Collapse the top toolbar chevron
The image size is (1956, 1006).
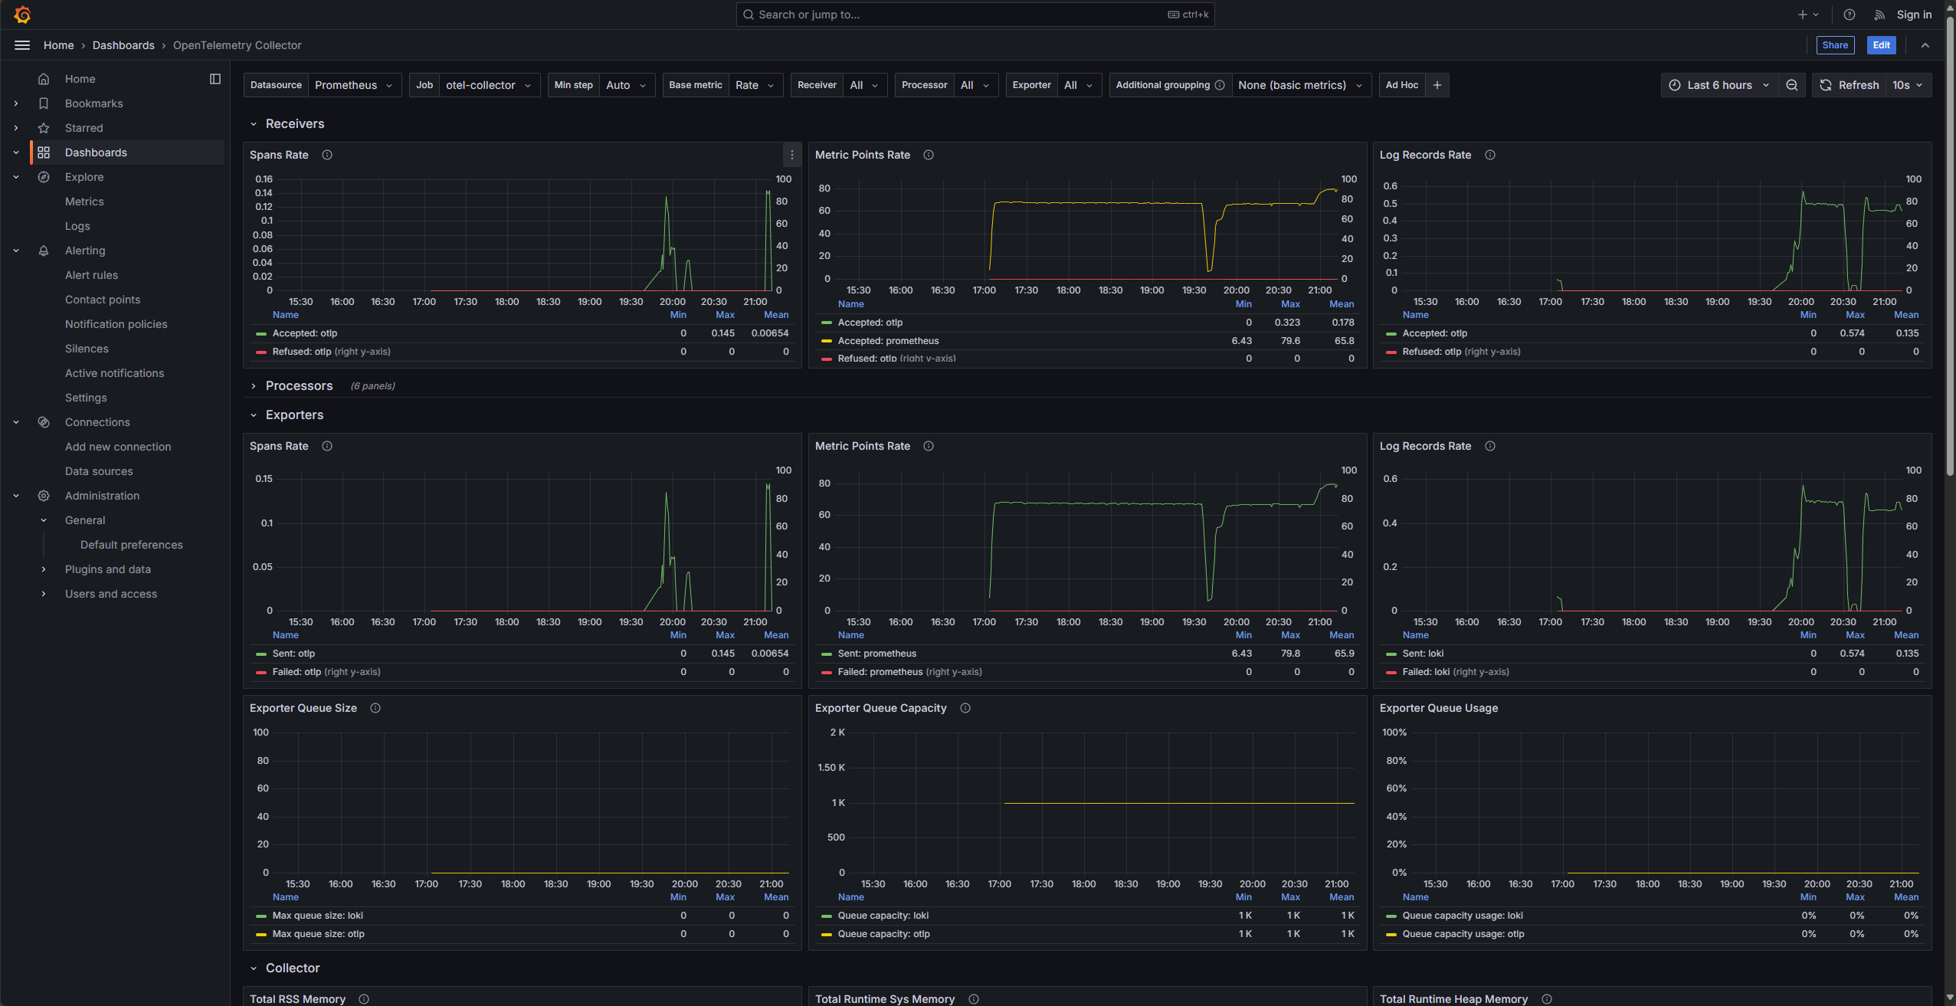click(x=1925, y=45)
